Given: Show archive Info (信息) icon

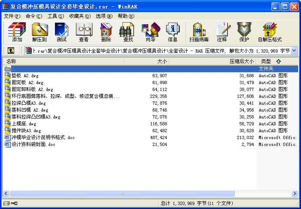Looking at the screenshot, I should (173, 32).
